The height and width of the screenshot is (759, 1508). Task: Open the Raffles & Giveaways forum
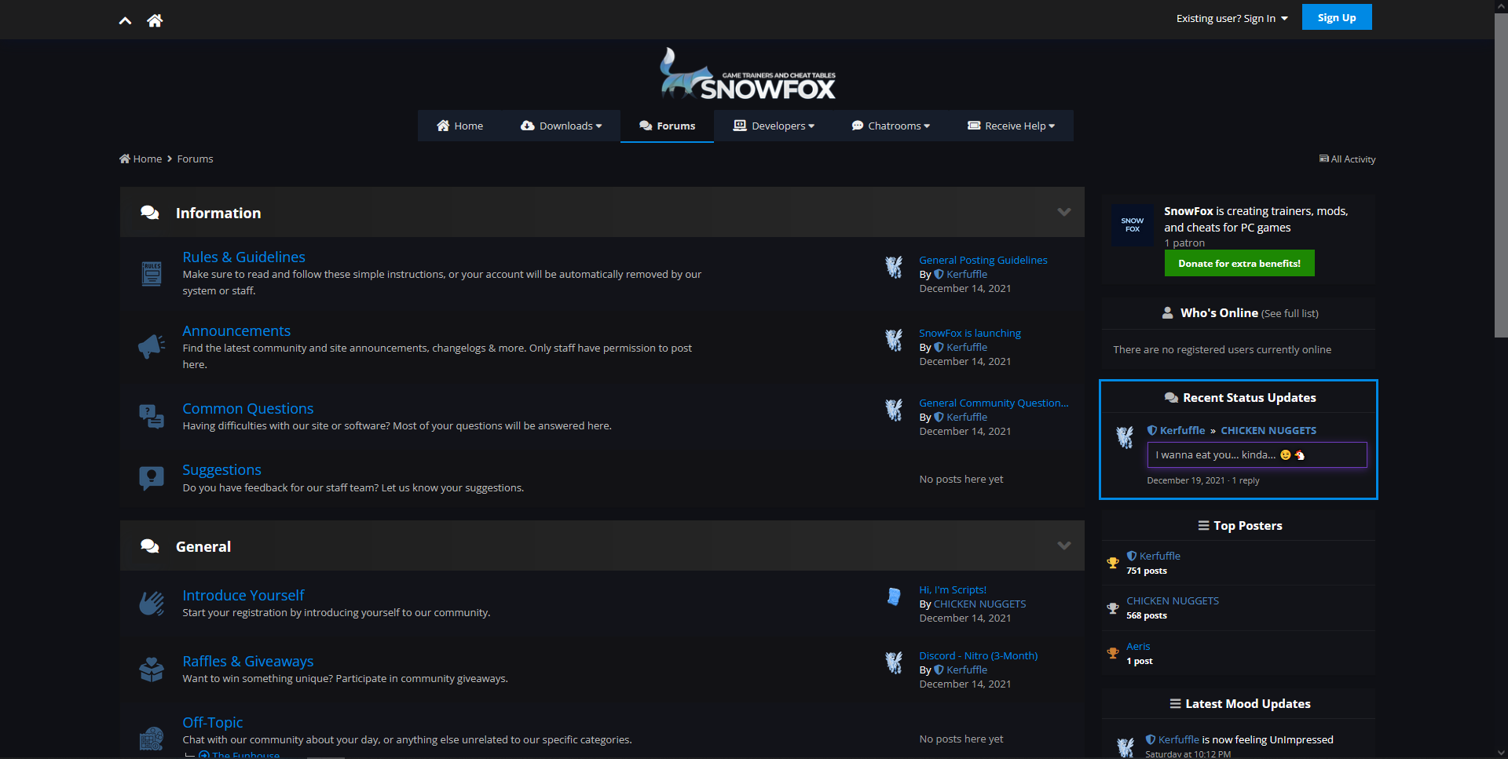click(247, 661)
